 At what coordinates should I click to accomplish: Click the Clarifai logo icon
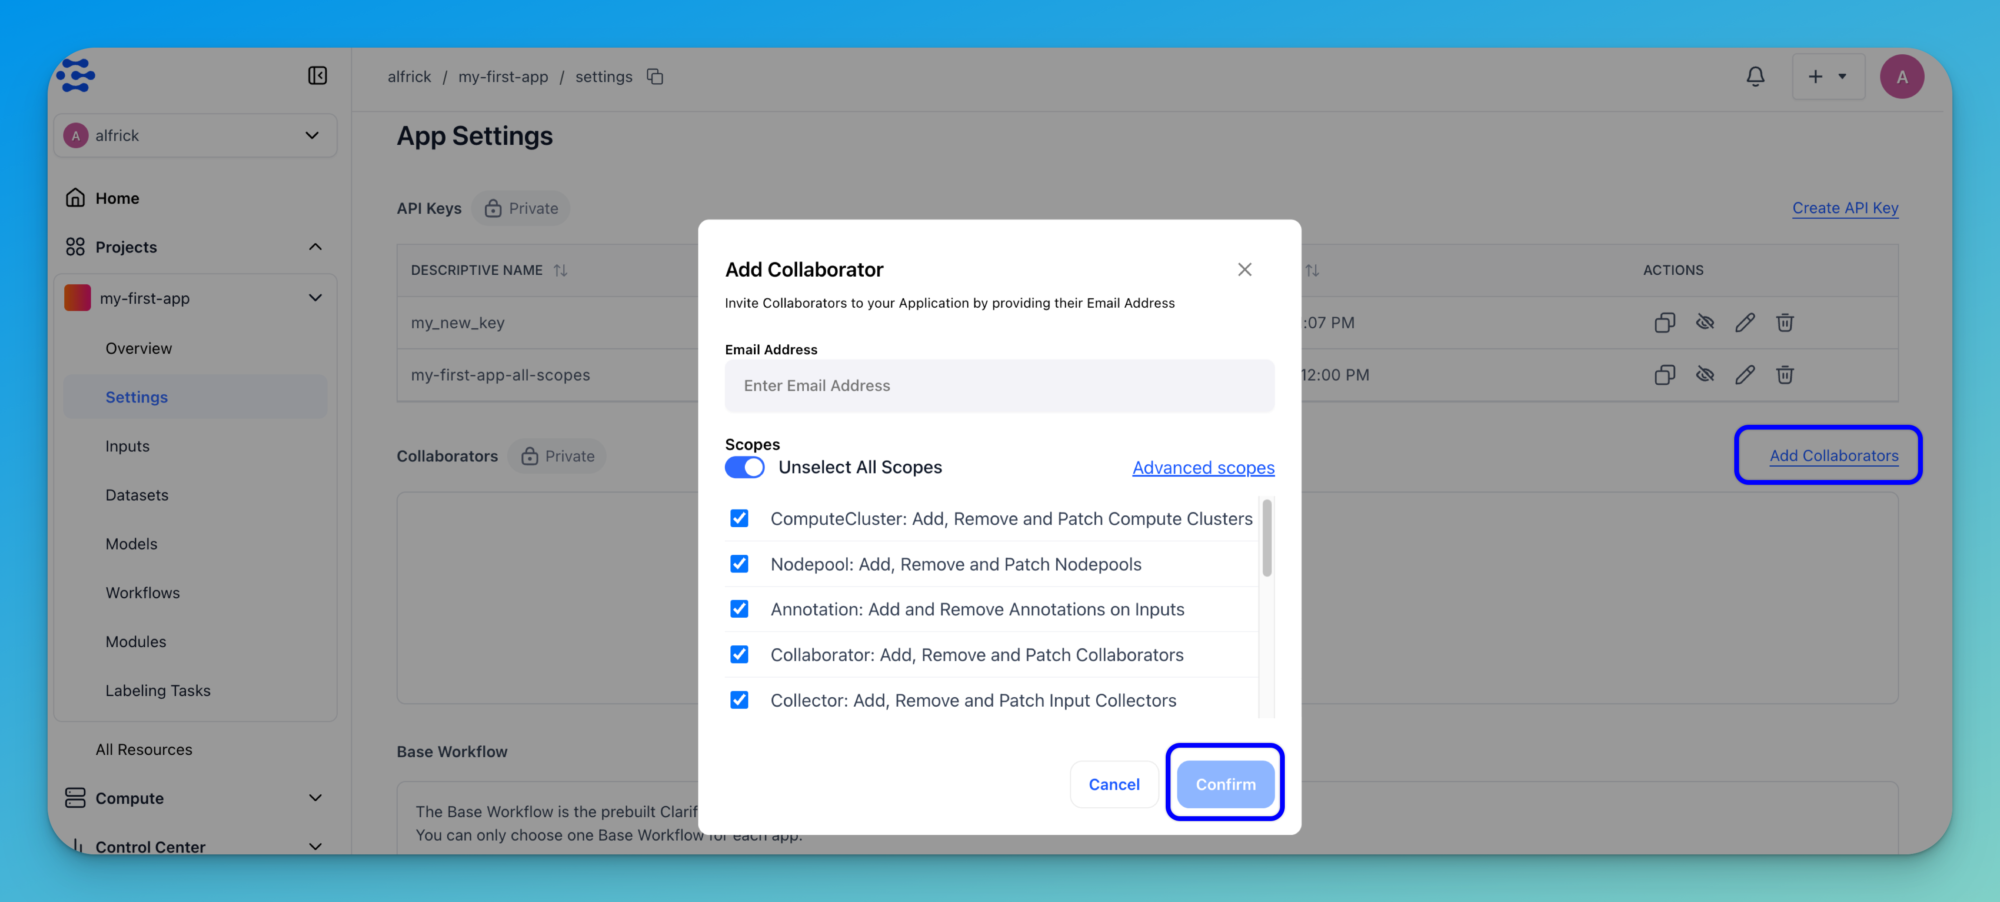[76, 75]
